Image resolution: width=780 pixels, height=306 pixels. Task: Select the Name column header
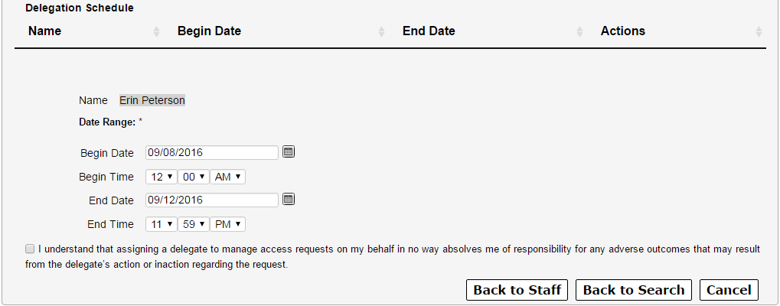tap(44, 31)
